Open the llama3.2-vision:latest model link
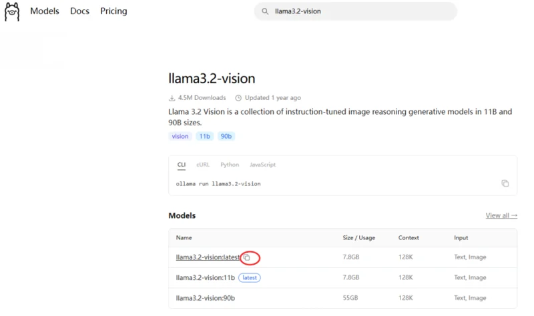This screenshot has height=316, width=534. (x=208, y=257)
